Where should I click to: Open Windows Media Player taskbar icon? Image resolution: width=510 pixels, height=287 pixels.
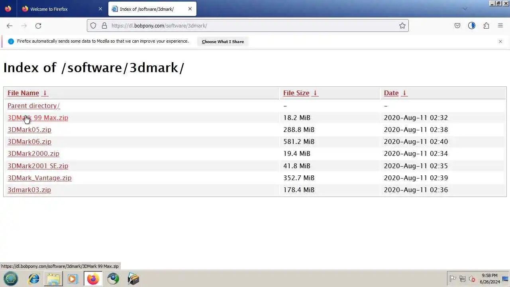73,279
